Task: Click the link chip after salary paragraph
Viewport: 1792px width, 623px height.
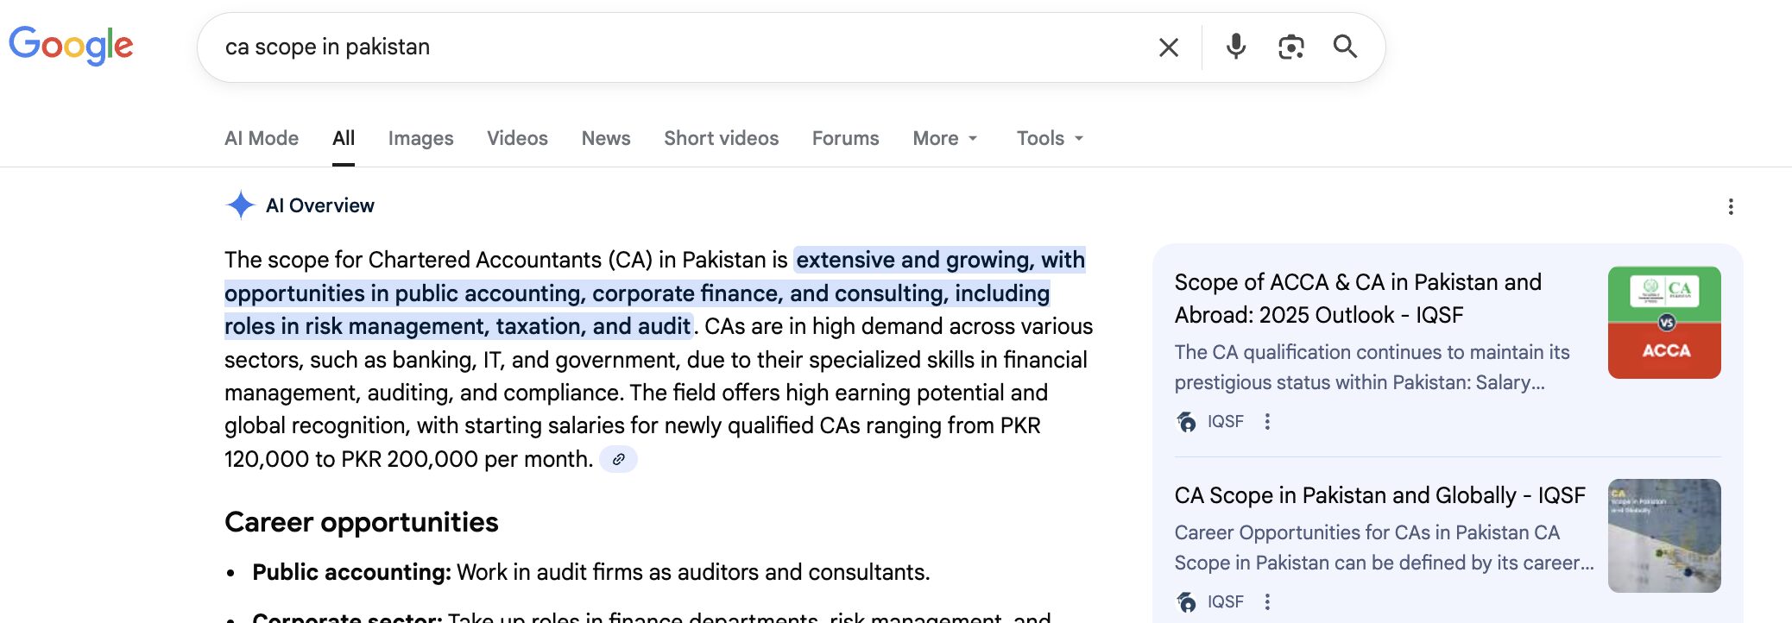Action: [x=618, y=459]
